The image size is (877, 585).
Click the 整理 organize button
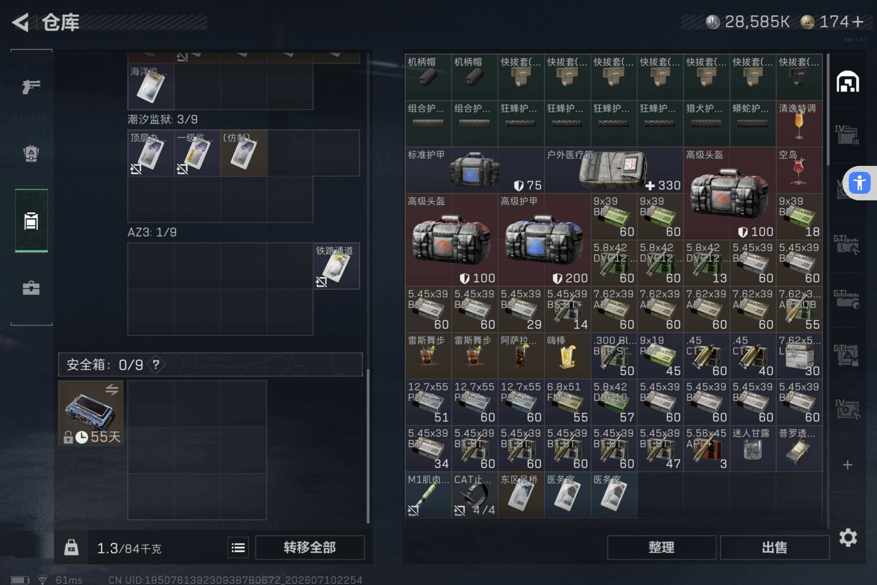(x=661, y=547)
